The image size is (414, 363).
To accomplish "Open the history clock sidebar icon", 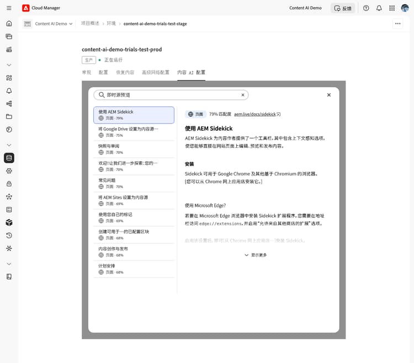I will tap(9, 236).
